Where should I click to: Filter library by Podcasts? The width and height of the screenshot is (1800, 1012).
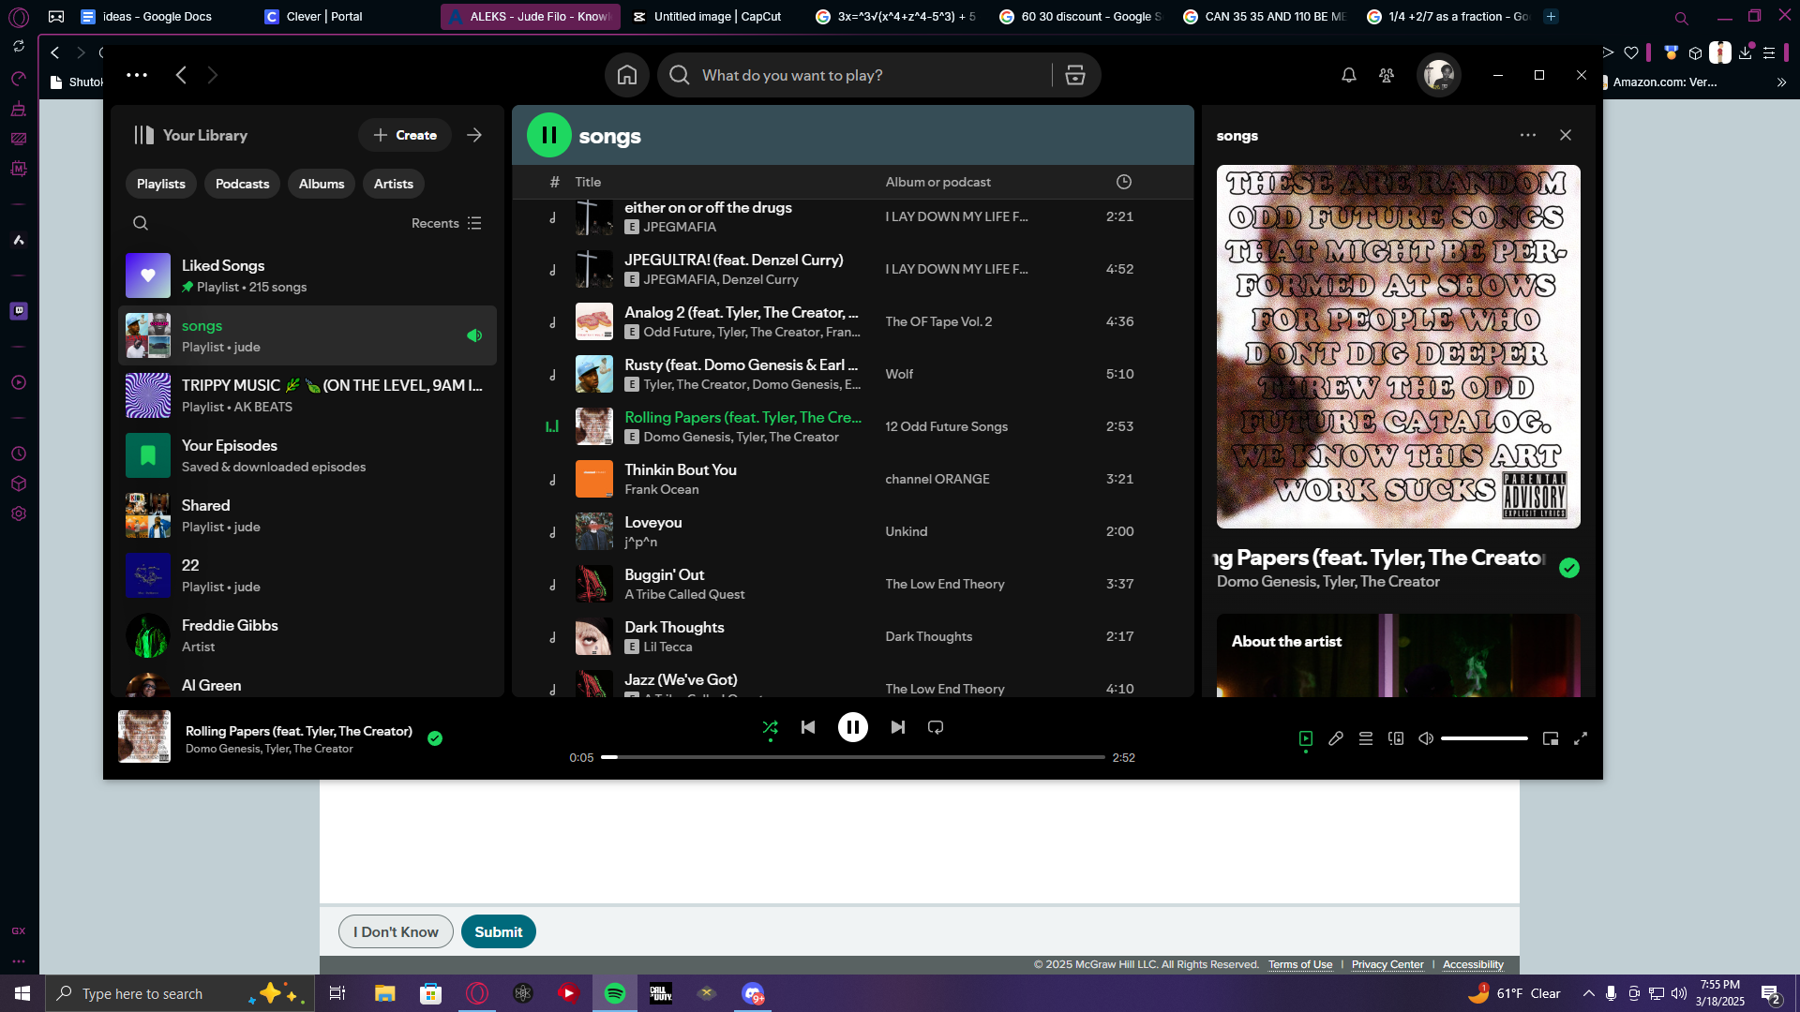[x=242, y=184]
